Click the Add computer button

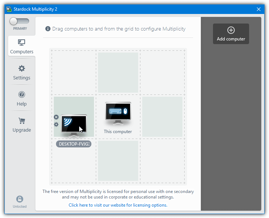231,34
